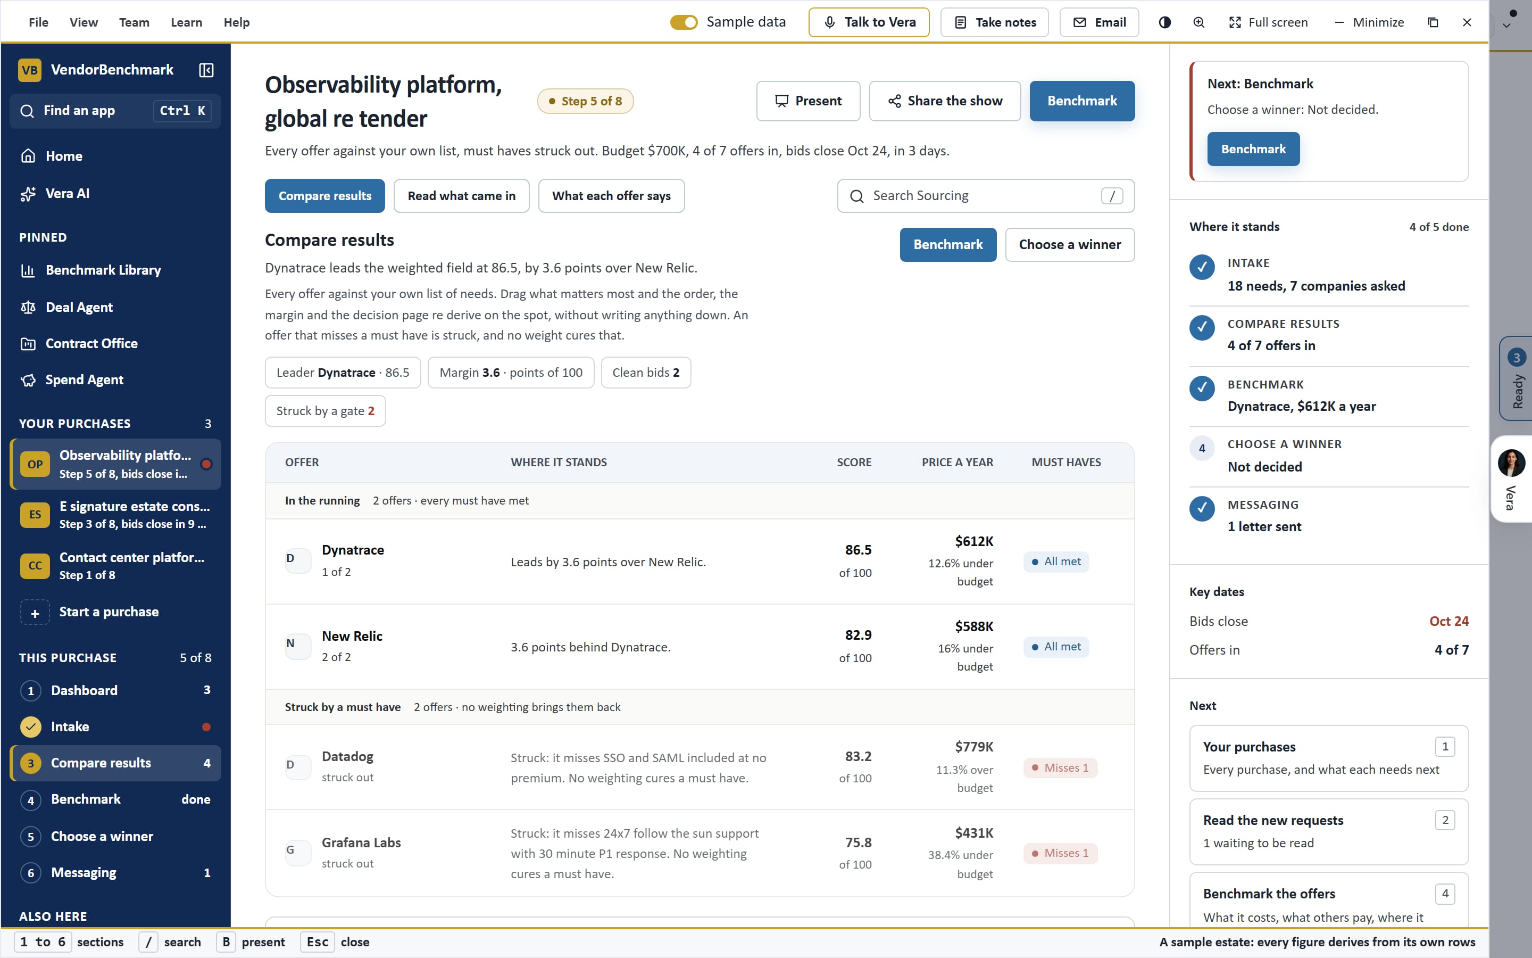Open the File menu
Image resolution: width=1532 pixels, height=958 pixels.
click(39, 22)
